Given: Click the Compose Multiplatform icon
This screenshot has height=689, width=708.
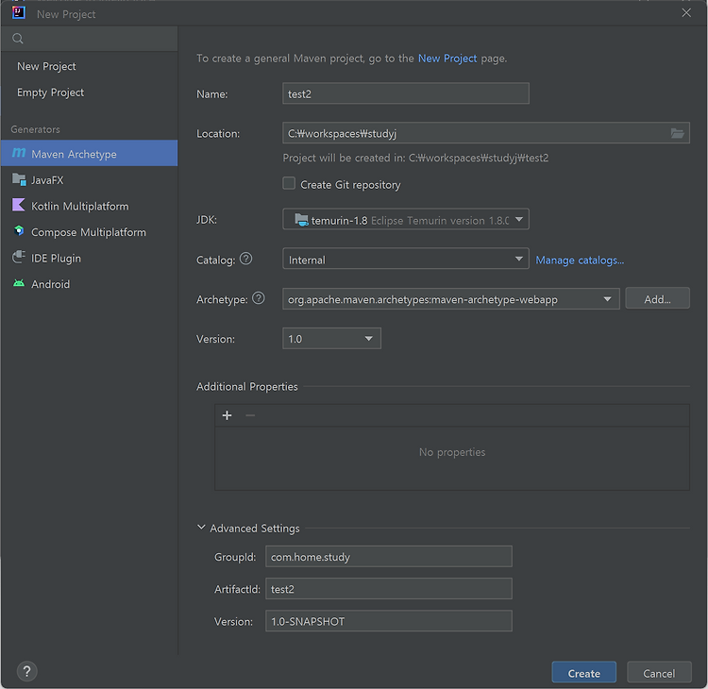Looking at the screenshot, I should pos(19,231).
